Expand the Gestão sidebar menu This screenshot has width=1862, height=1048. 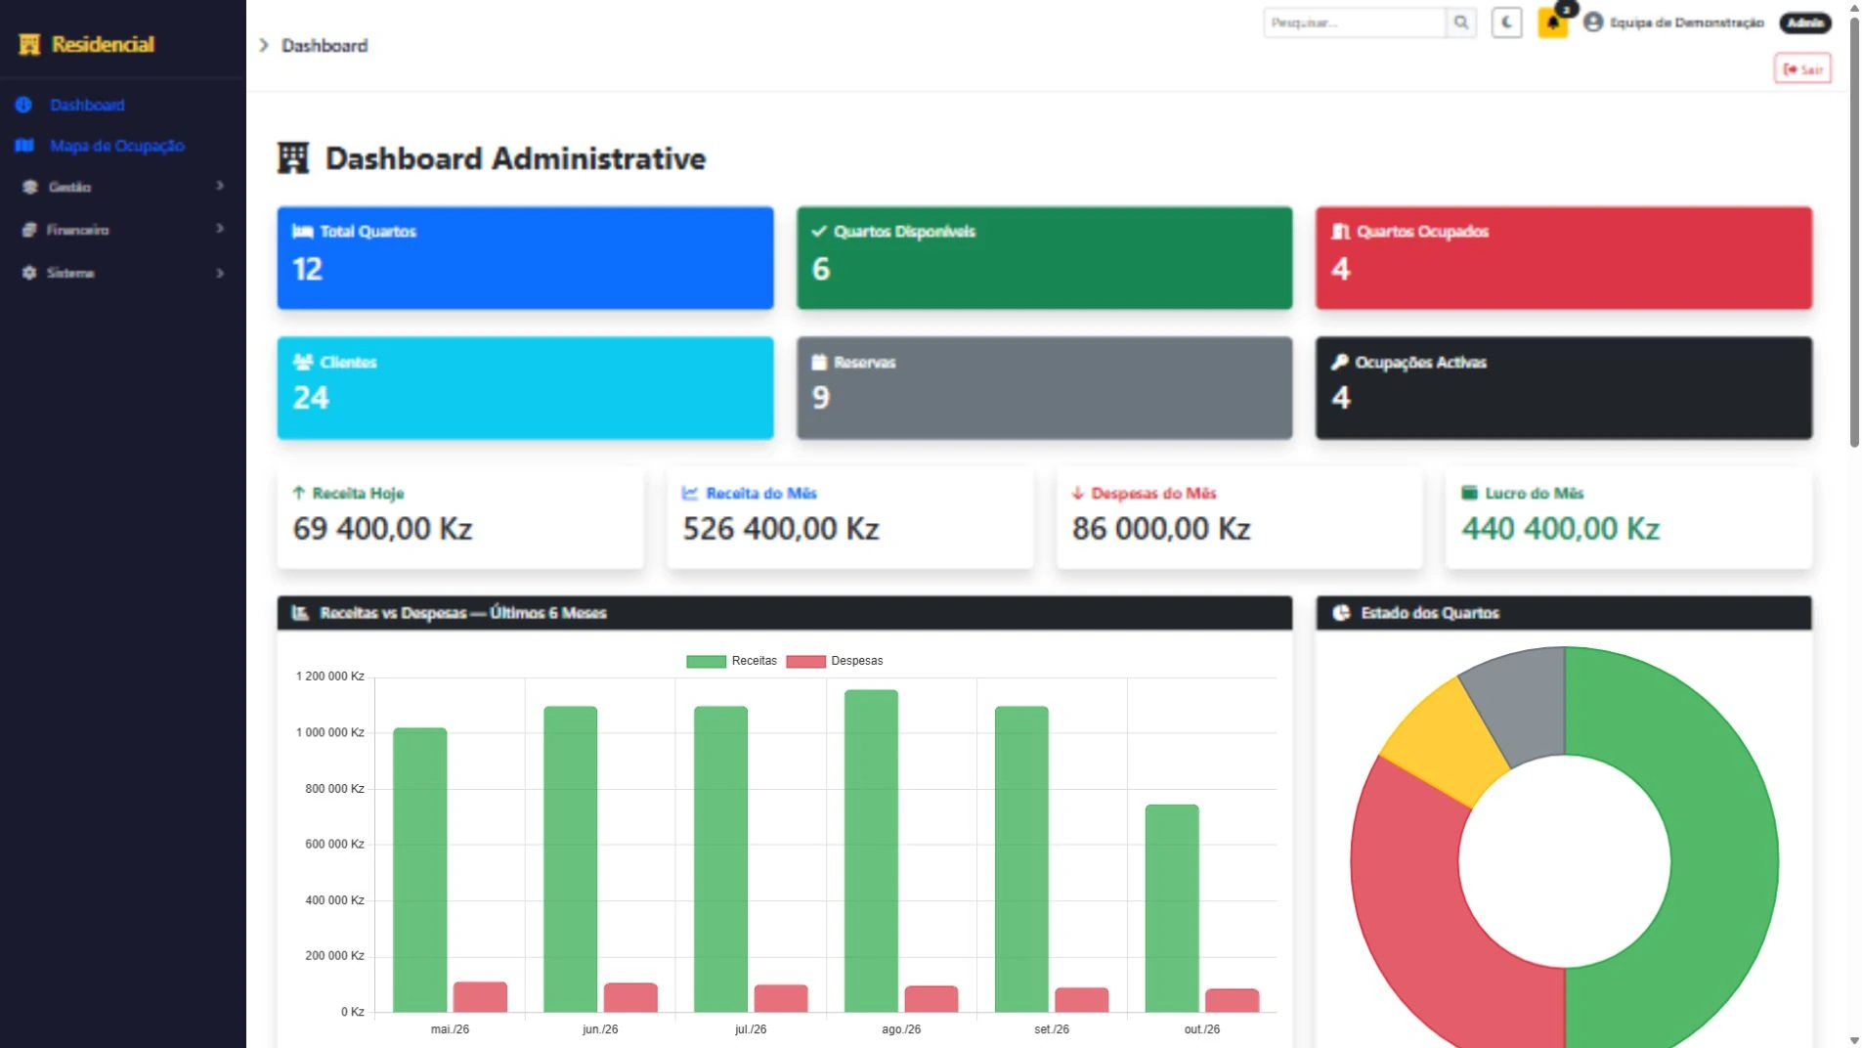122,187
